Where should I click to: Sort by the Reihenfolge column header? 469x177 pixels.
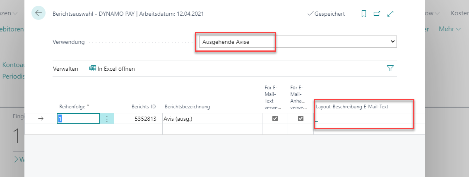[x=75, y=107]
